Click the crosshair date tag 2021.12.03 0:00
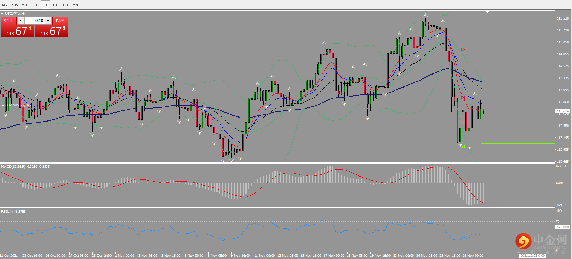572x259 pixels. click(x=533, y=256)
